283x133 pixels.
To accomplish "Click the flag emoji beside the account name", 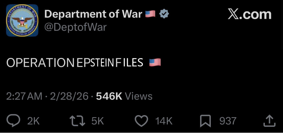I will coord(150,14).
